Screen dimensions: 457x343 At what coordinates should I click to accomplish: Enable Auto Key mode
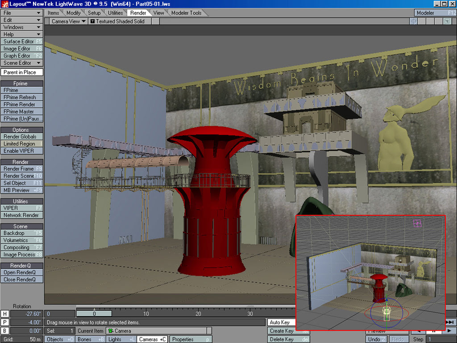tap(280, 322)
